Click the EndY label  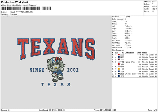(114, 38)
